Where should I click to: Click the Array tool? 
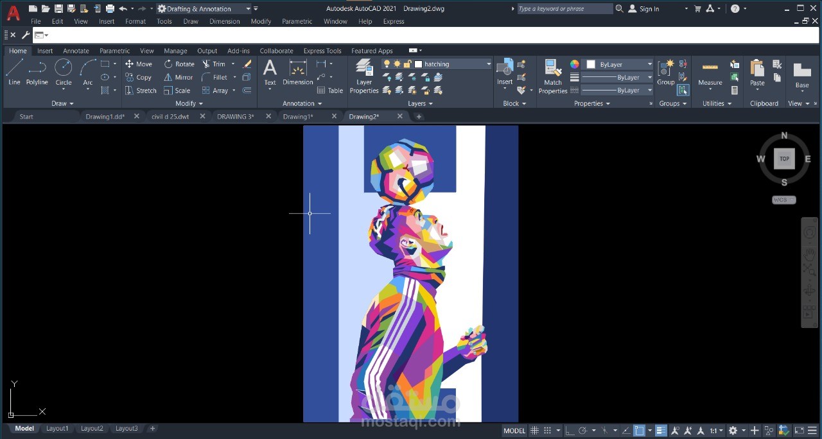click(x=215, y=90)
